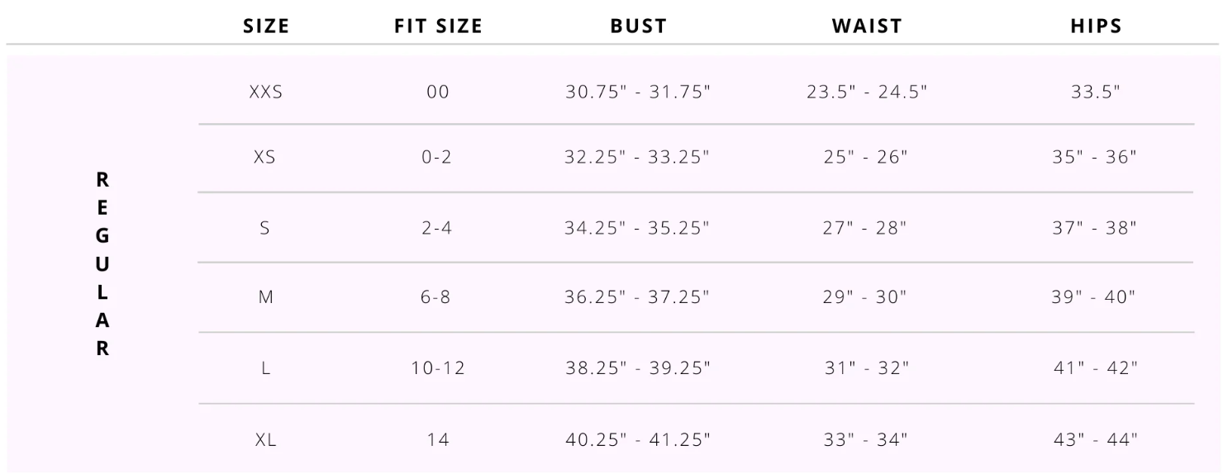Select the BUST column header
Screen dimensions: 1228x474
coord(638,26)
